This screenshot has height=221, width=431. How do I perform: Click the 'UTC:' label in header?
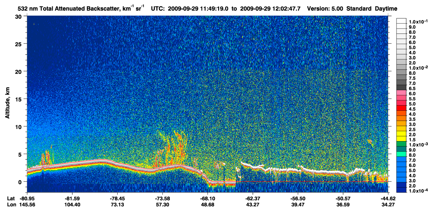point(158,9)
